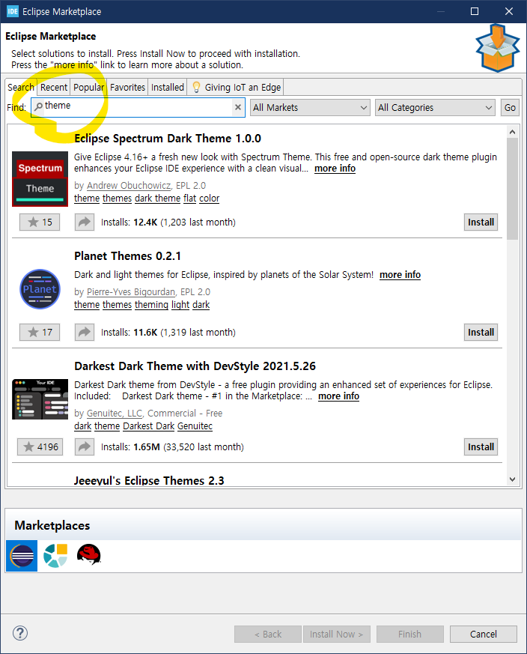Select the Planet Themes 0.2.1 title
This screenshot has height=654, width=527.
pos(127,255)
